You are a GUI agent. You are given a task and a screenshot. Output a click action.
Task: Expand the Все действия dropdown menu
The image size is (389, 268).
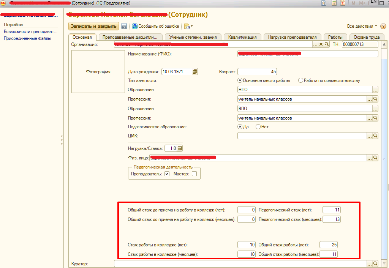[x=362, y=26]
